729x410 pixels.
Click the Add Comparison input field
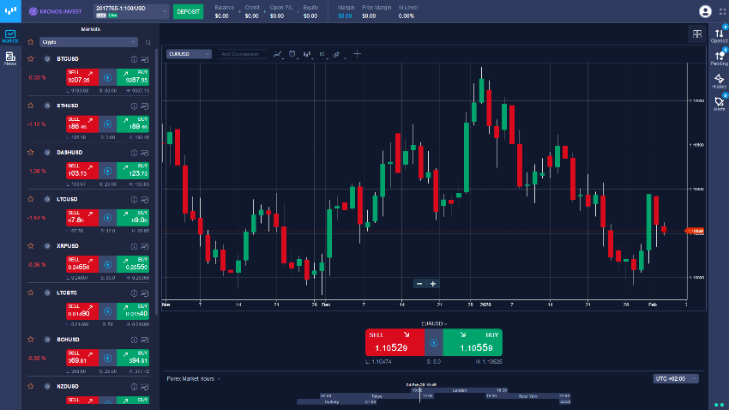click(x=242, y=54)
